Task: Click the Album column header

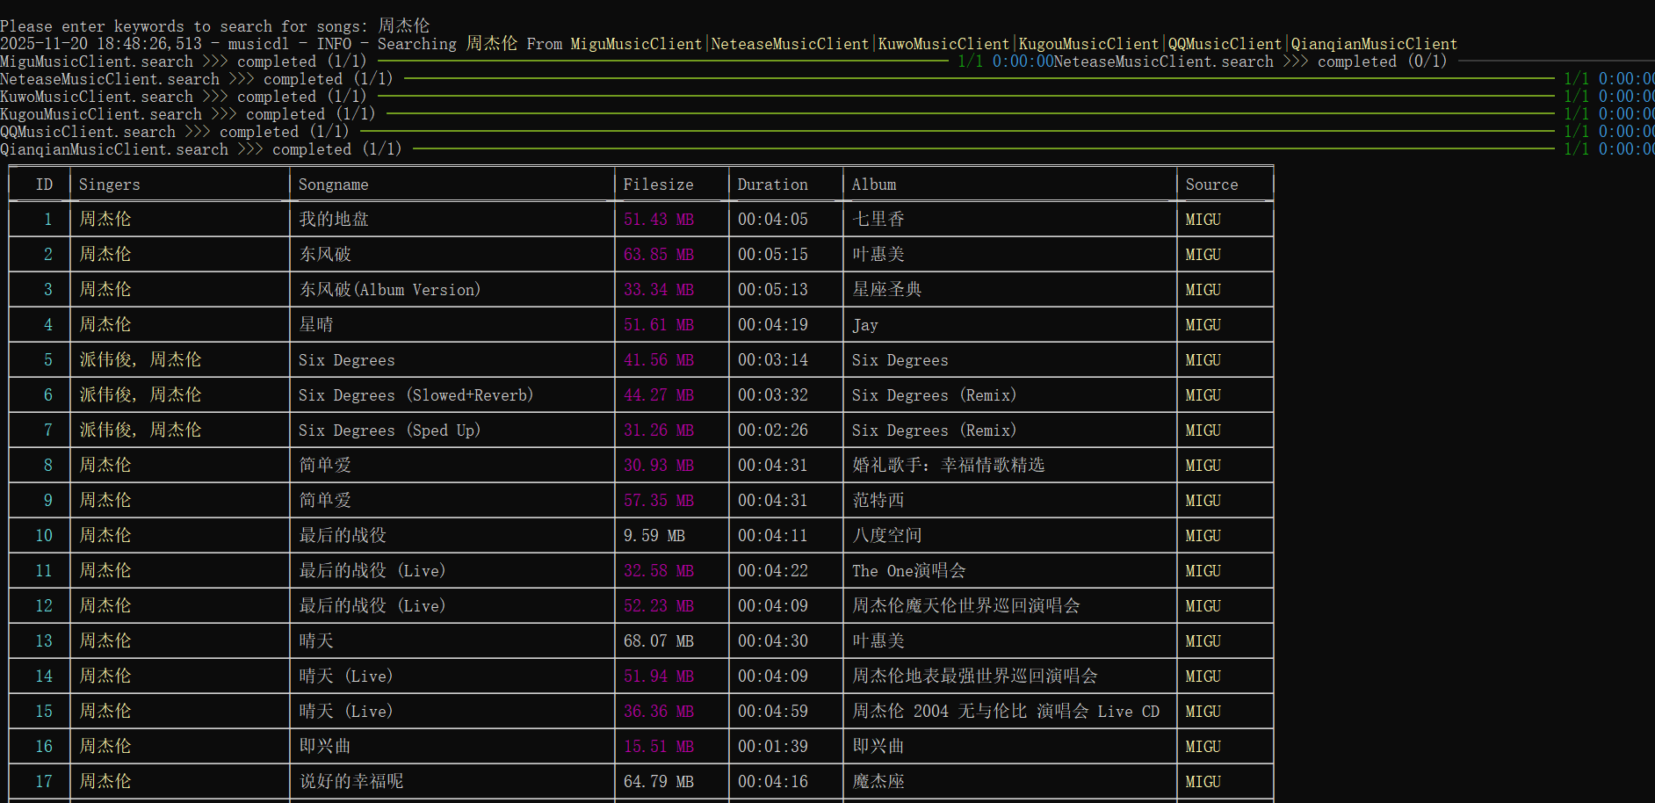Action: [x=873, y=184]
